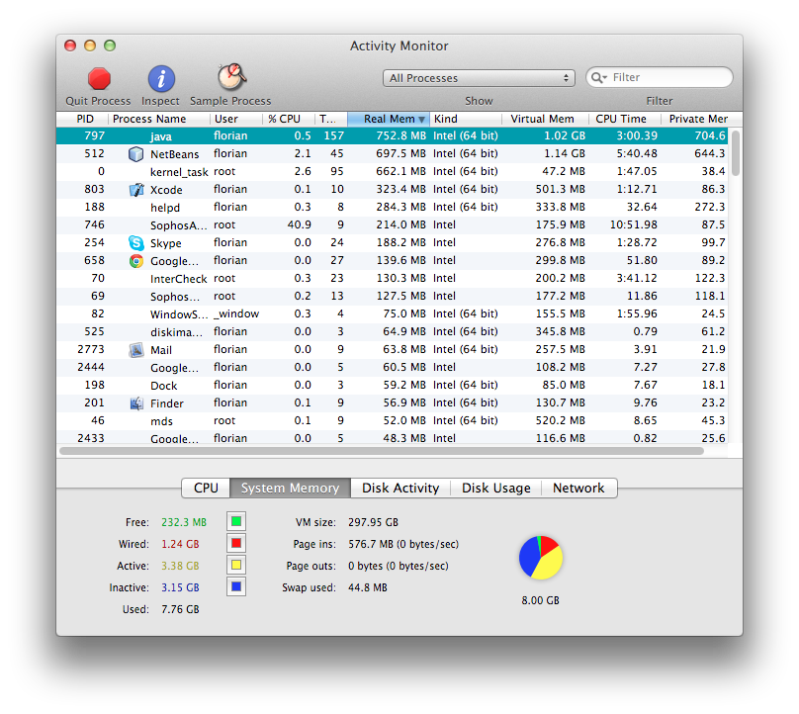Click the Xcode app icon in the list
The height and width of the screenshot is (714, 799).
pos(136,190)
